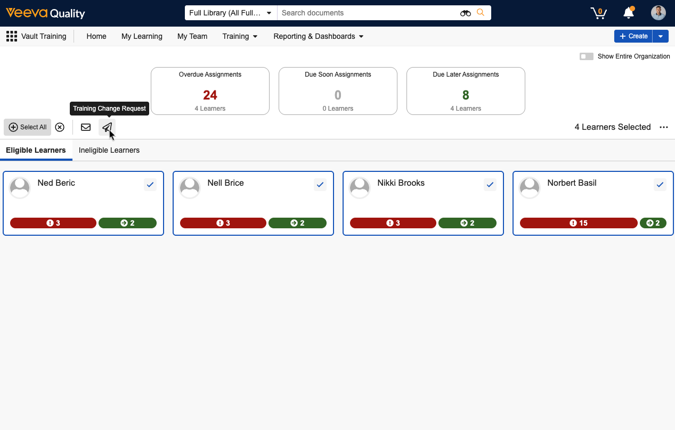This screenshot has width=675, height=430.
Task: Click the email envelope icon
Action: 86,127
